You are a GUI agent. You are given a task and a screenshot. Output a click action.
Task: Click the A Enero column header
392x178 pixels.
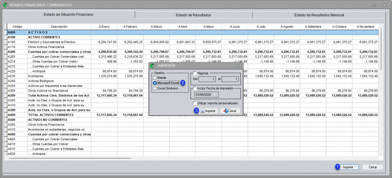[x=104, y=27]
